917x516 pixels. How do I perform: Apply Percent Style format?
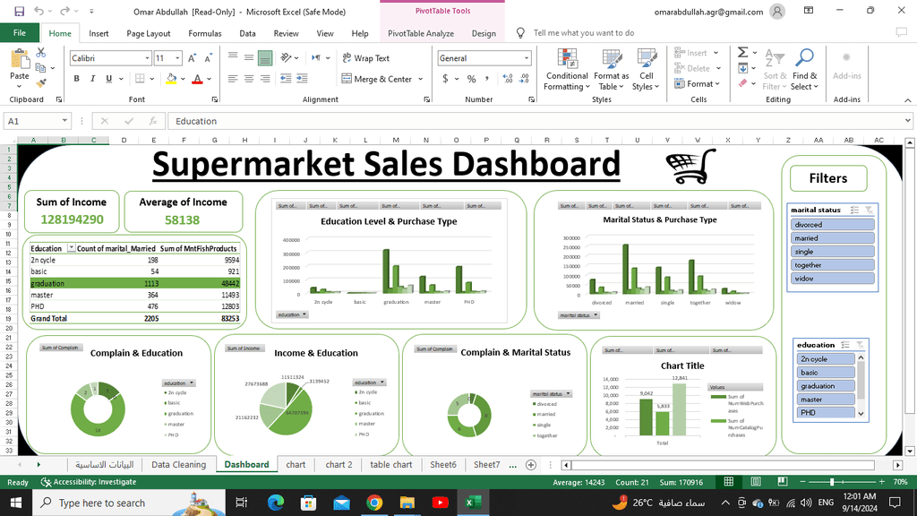click(471, 79)
